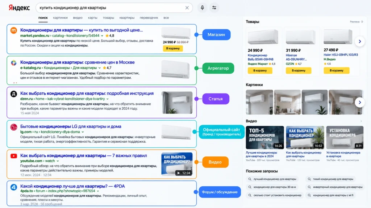Open 'Как выбрать кондиционер' 10:52 video
Image resolution: width=371 pixels, height=208 pixels.
pyautogui.click(x=305, y=138)
